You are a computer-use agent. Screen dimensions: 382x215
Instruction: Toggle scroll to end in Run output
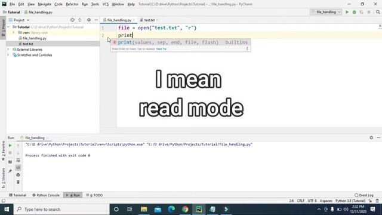click(18, 167)
